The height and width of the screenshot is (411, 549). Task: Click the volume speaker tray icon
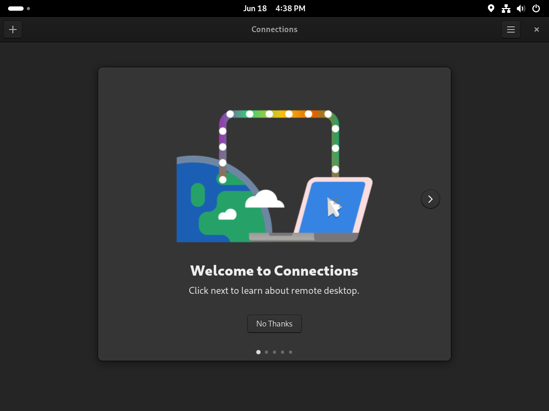(521, 9)
